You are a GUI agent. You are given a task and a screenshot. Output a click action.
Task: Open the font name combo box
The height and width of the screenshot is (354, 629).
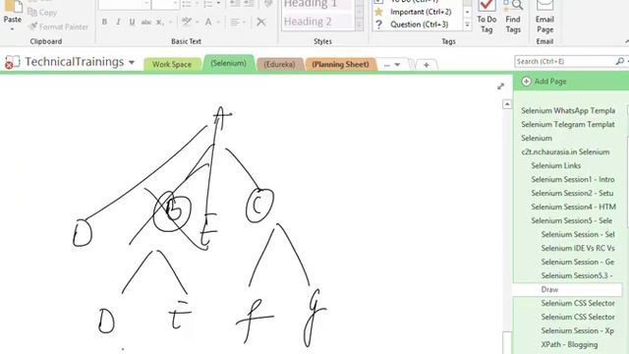click(x=125, y=4)
